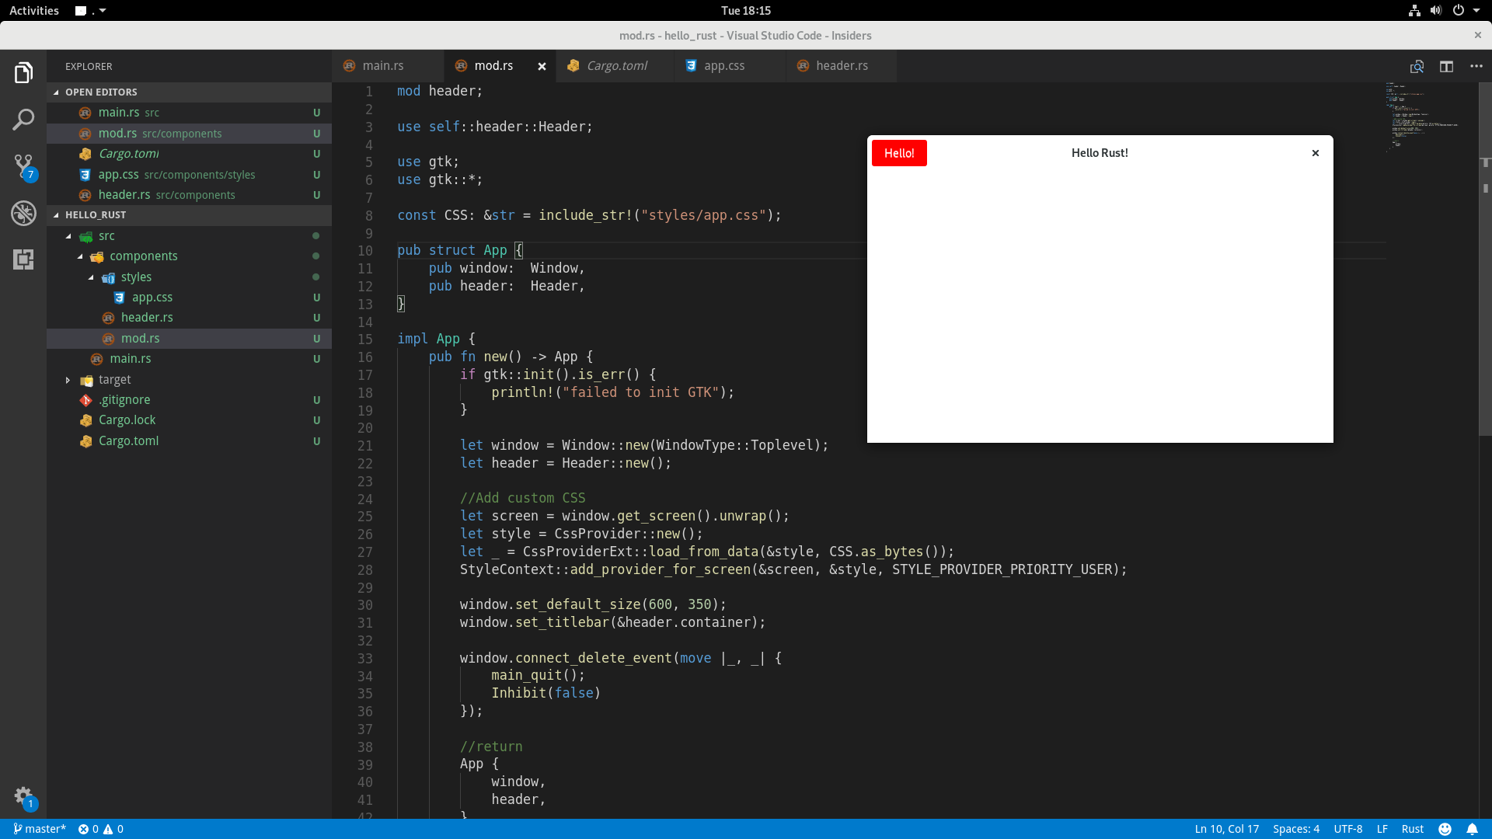Open the power menu in the top bar
Viewport: 1492px width, 839px height.
click(x=1459, y=11)
